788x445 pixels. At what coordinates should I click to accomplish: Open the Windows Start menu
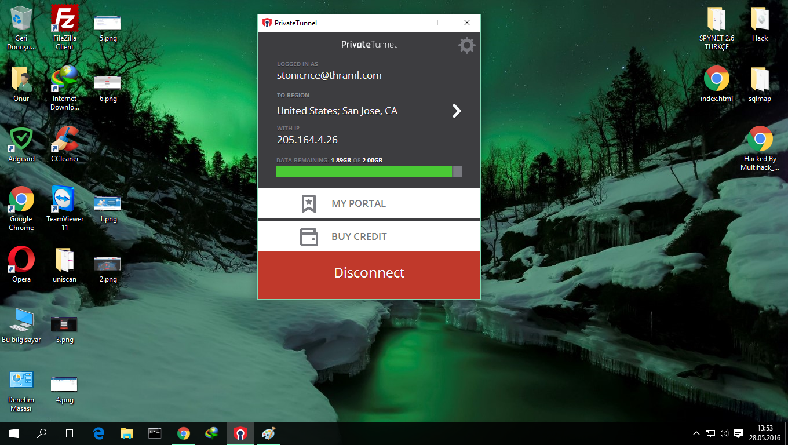click(x=14, y=433)
